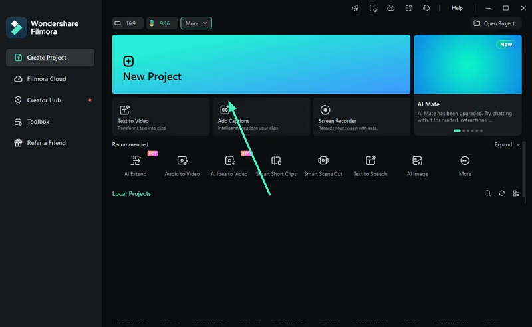Switch local projects to list view
Image resolution: width=532 pixels, height=327 pixels.
click(516, 193)
